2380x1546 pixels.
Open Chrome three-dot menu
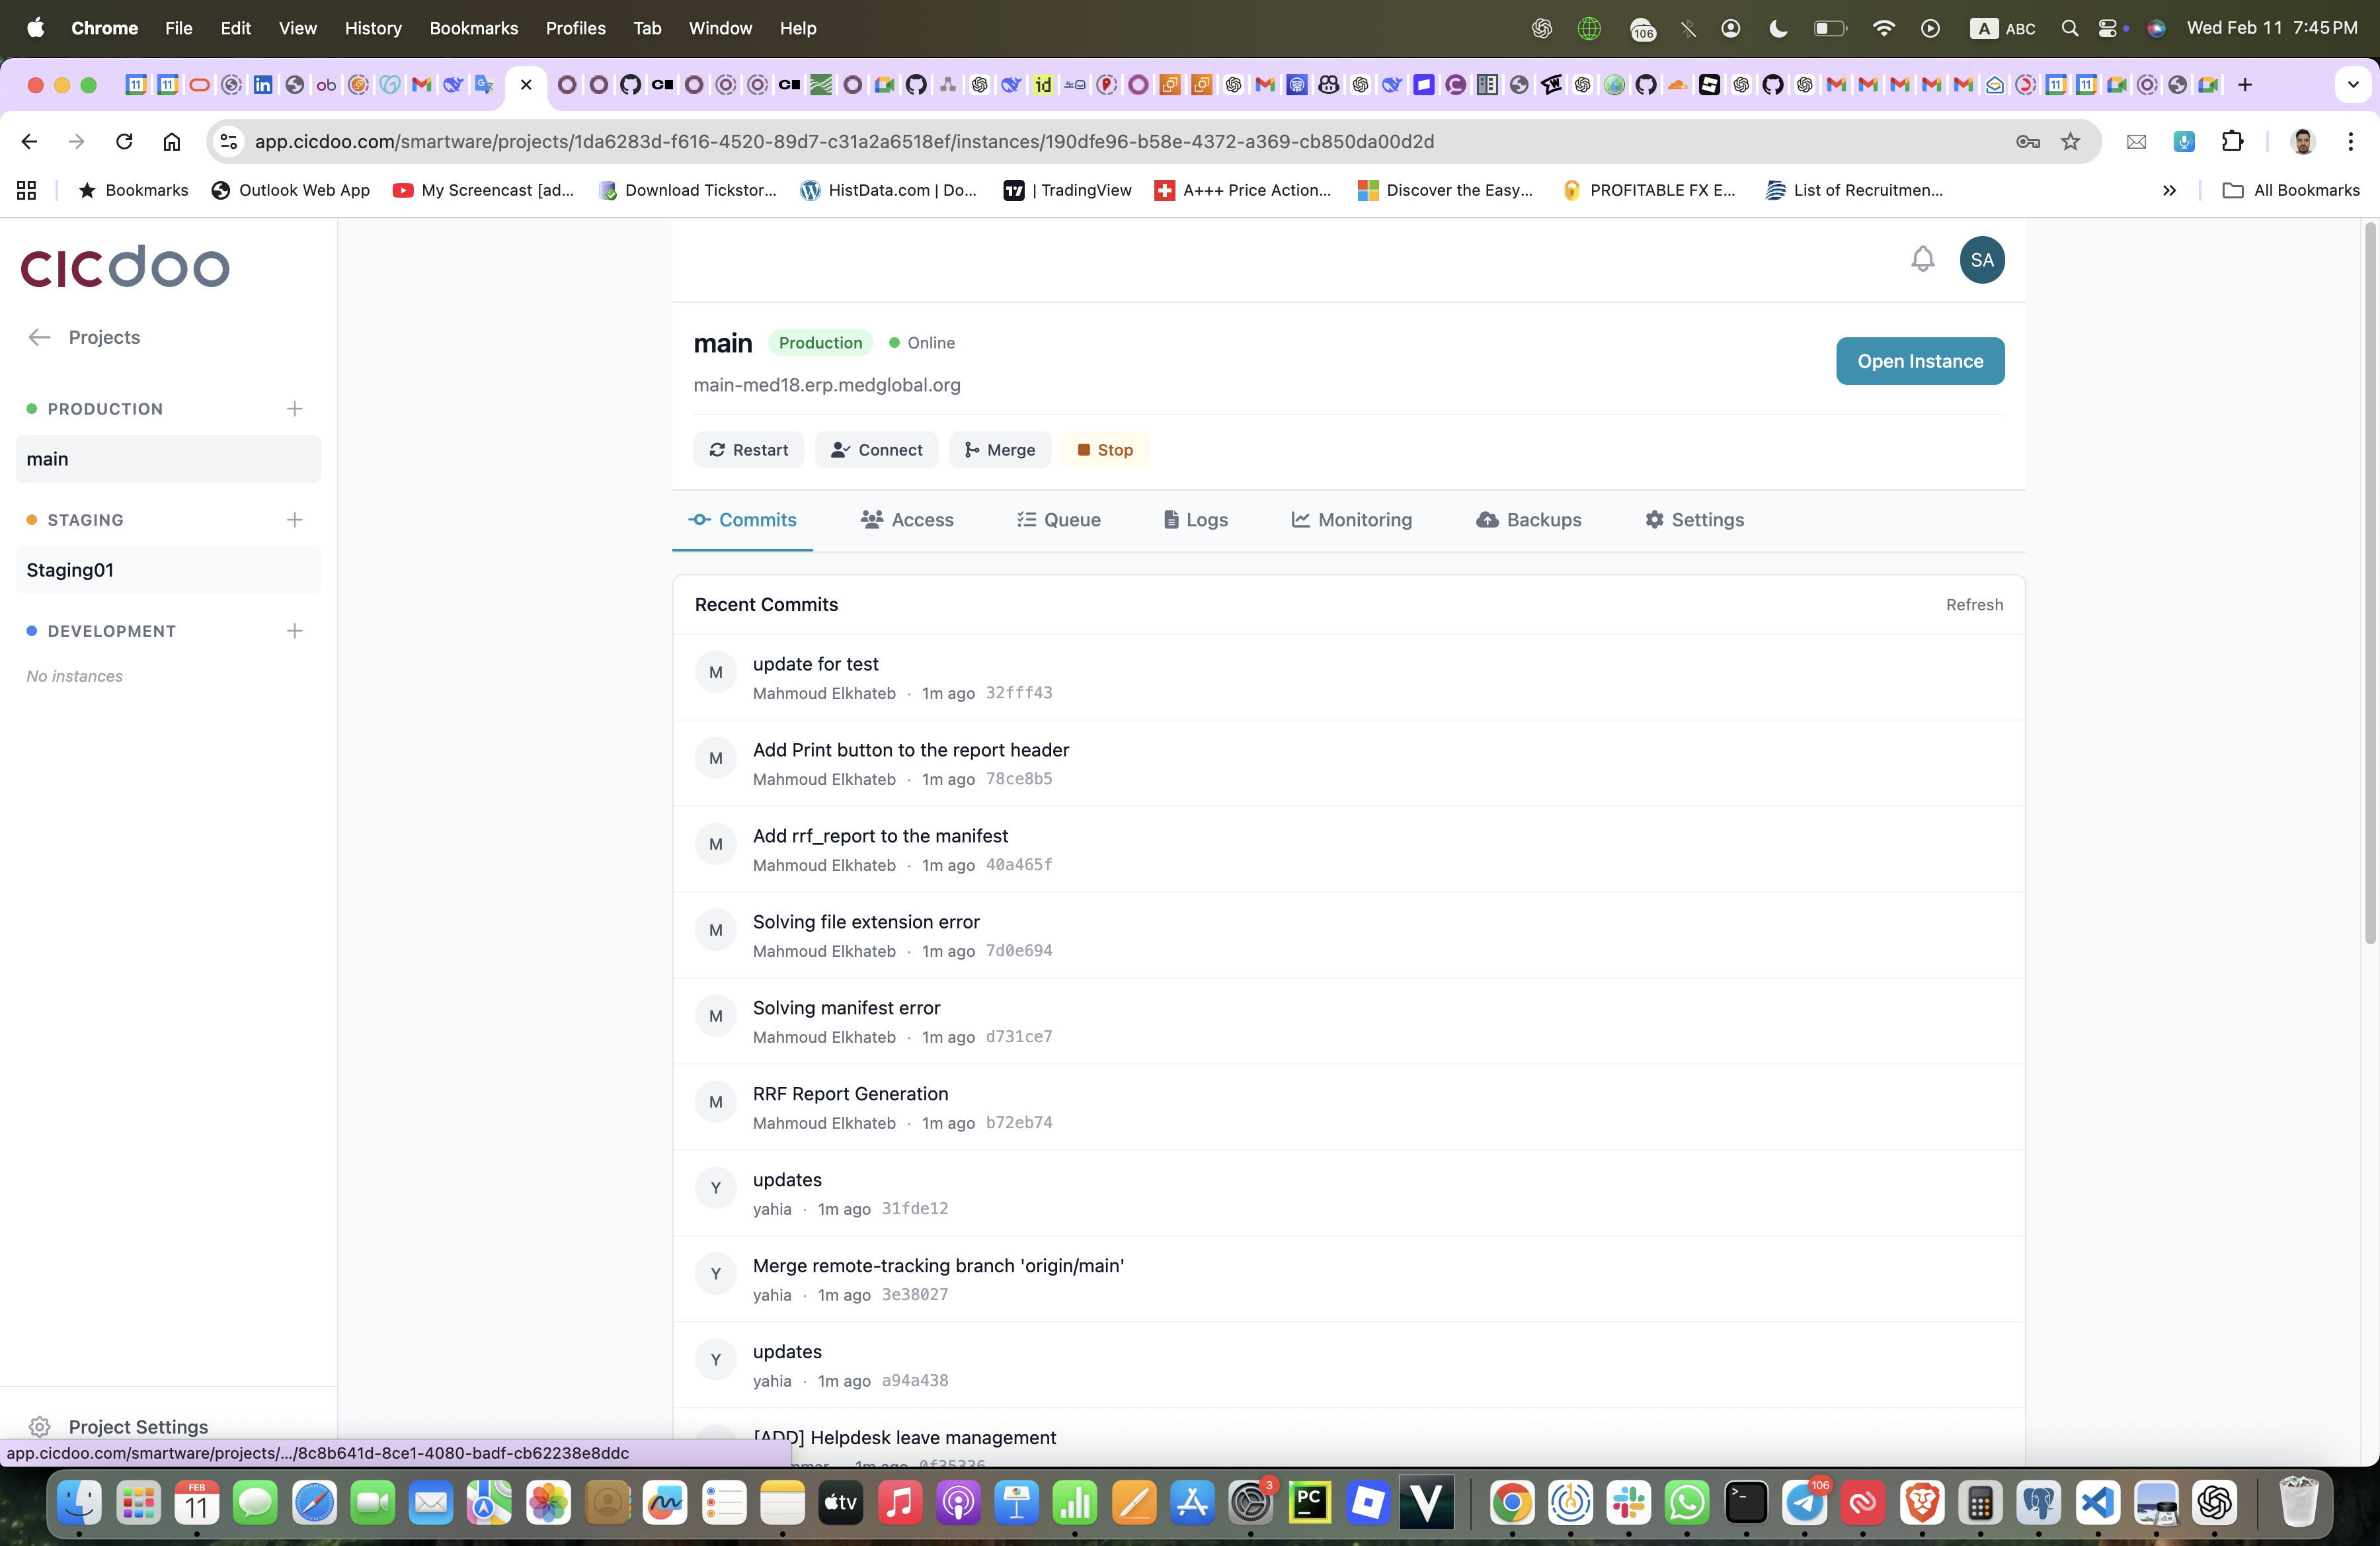(2350, 141)
